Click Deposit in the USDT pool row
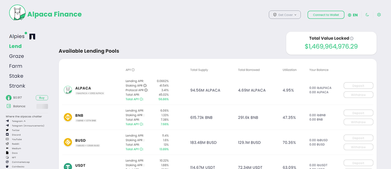Image resolution: width=391 pixels, height=169 pixels. (x=358, y=163)
